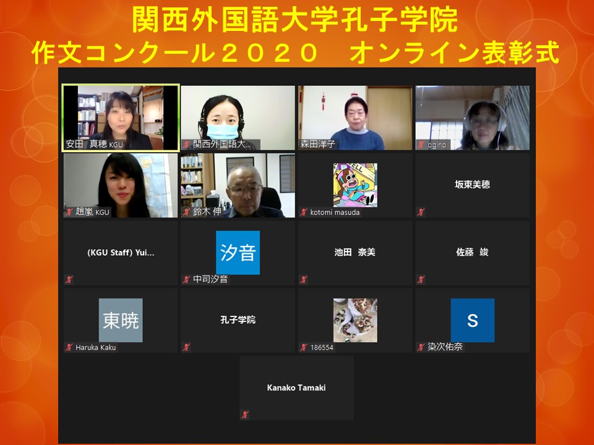The height and width of the screenshot is (445, 594).
Task: Click muted mic icon on Kanako Tamaki's tile
Action: click(245, 415)
